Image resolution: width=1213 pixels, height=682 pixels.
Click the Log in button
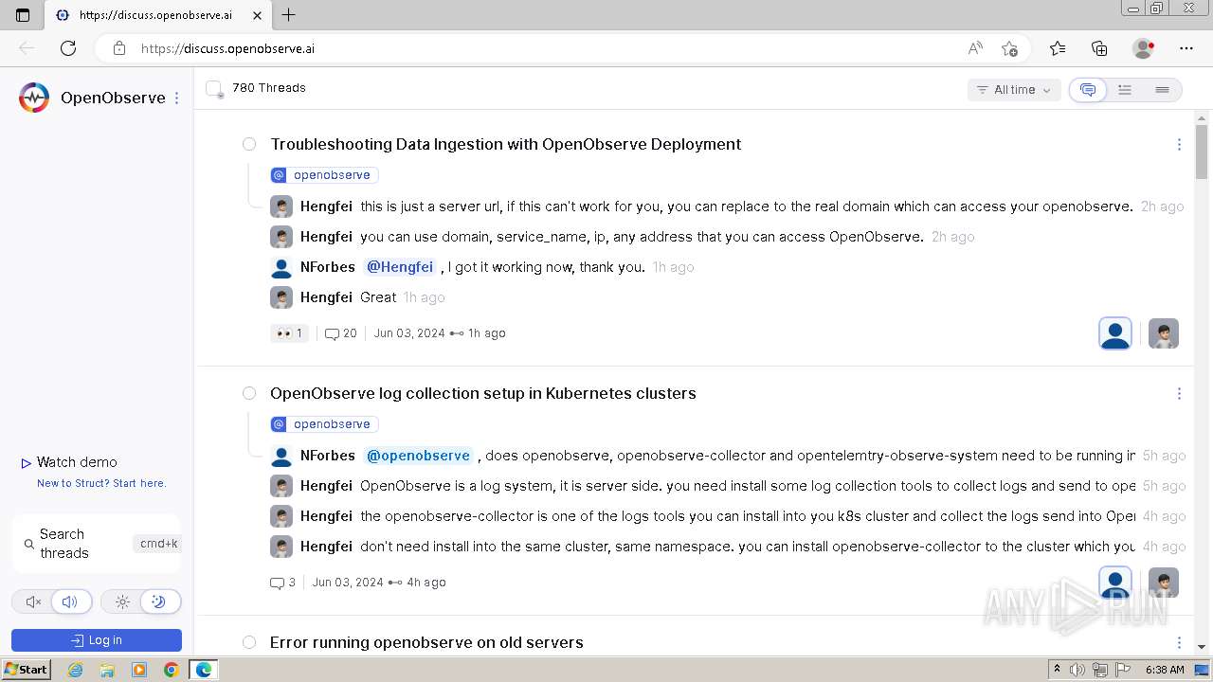tap(97, 640)
